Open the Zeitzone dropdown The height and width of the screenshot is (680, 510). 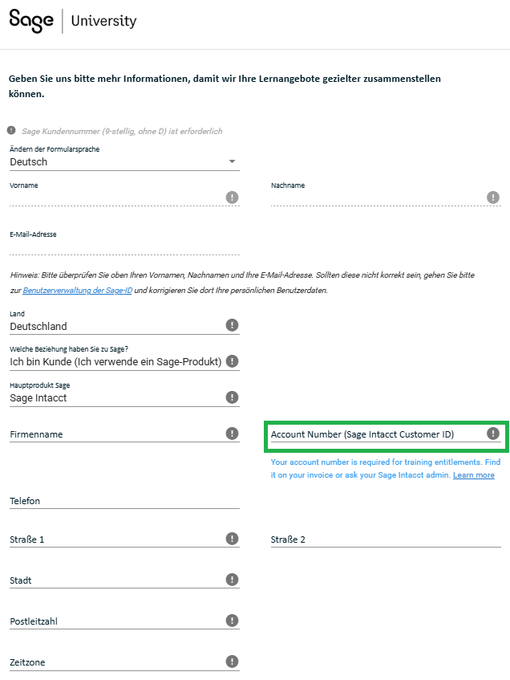(116, 662)
